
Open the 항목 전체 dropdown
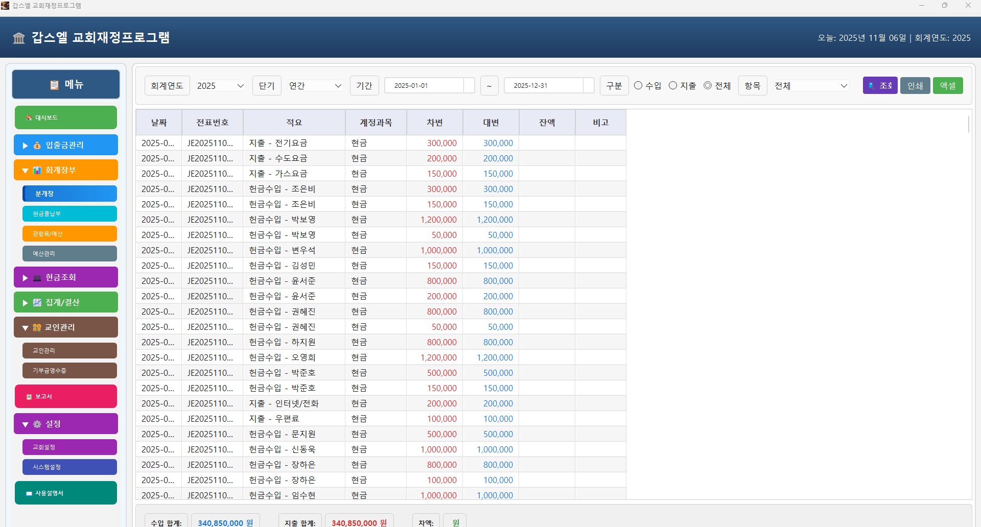(x=810, y=85)
